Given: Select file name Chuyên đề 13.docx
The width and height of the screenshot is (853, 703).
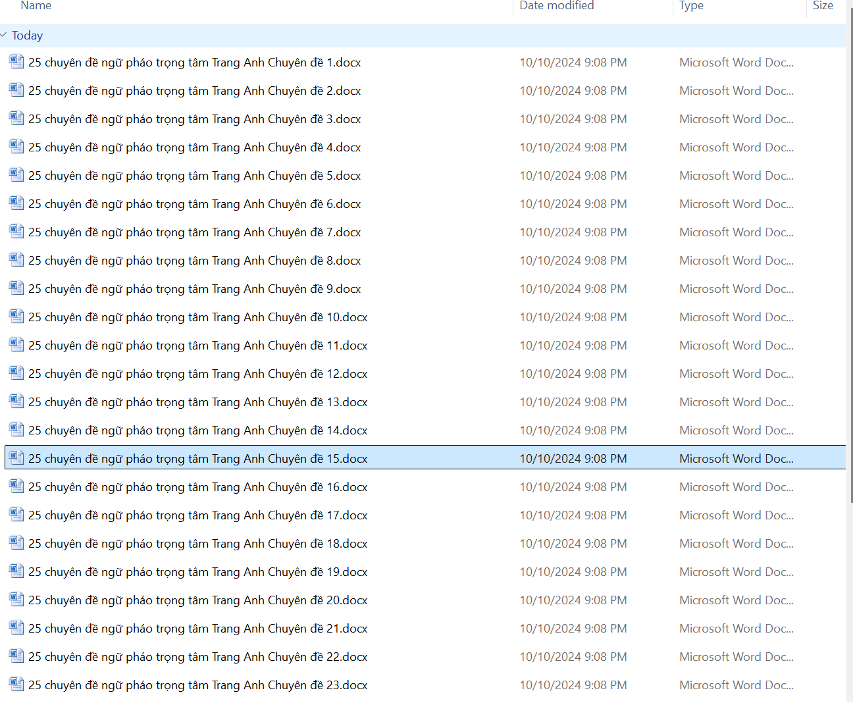Looking at the screenshot, I should pos(198,402).
